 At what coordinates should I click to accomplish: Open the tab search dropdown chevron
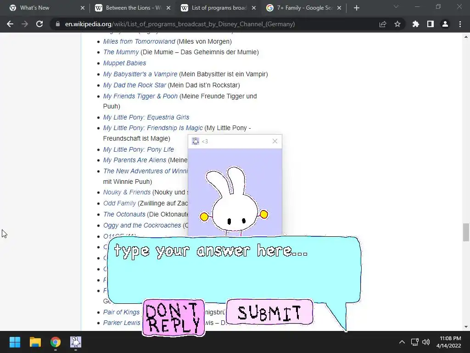(396, 6)
